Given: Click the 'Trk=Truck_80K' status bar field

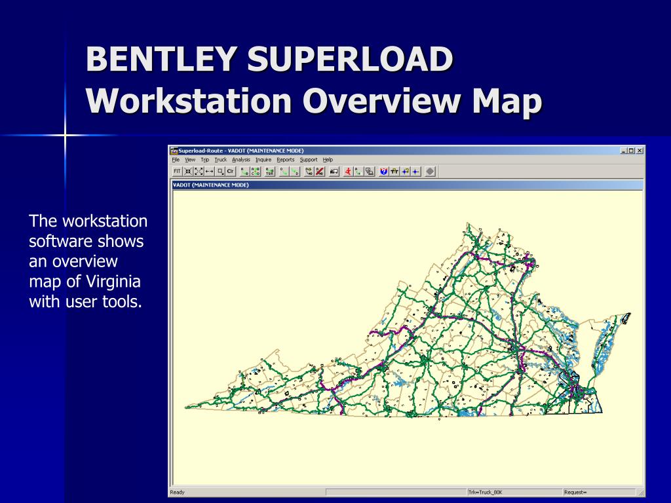Looking at the screenshot, I should coord(514,493).
